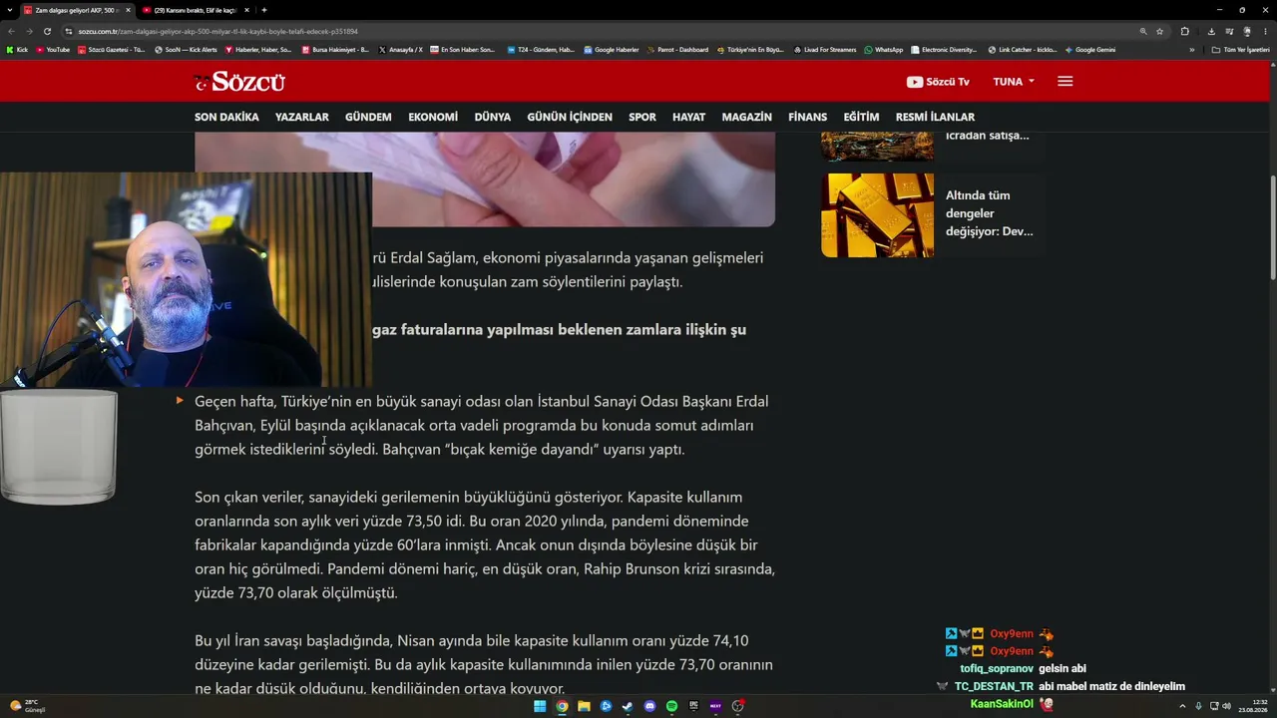
Task: Open the Chrome profile avatar
Action: [x=1247, y=31]
